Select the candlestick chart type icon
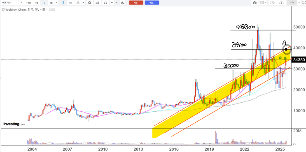Viewport: 306px width, 152px height. 63,3
